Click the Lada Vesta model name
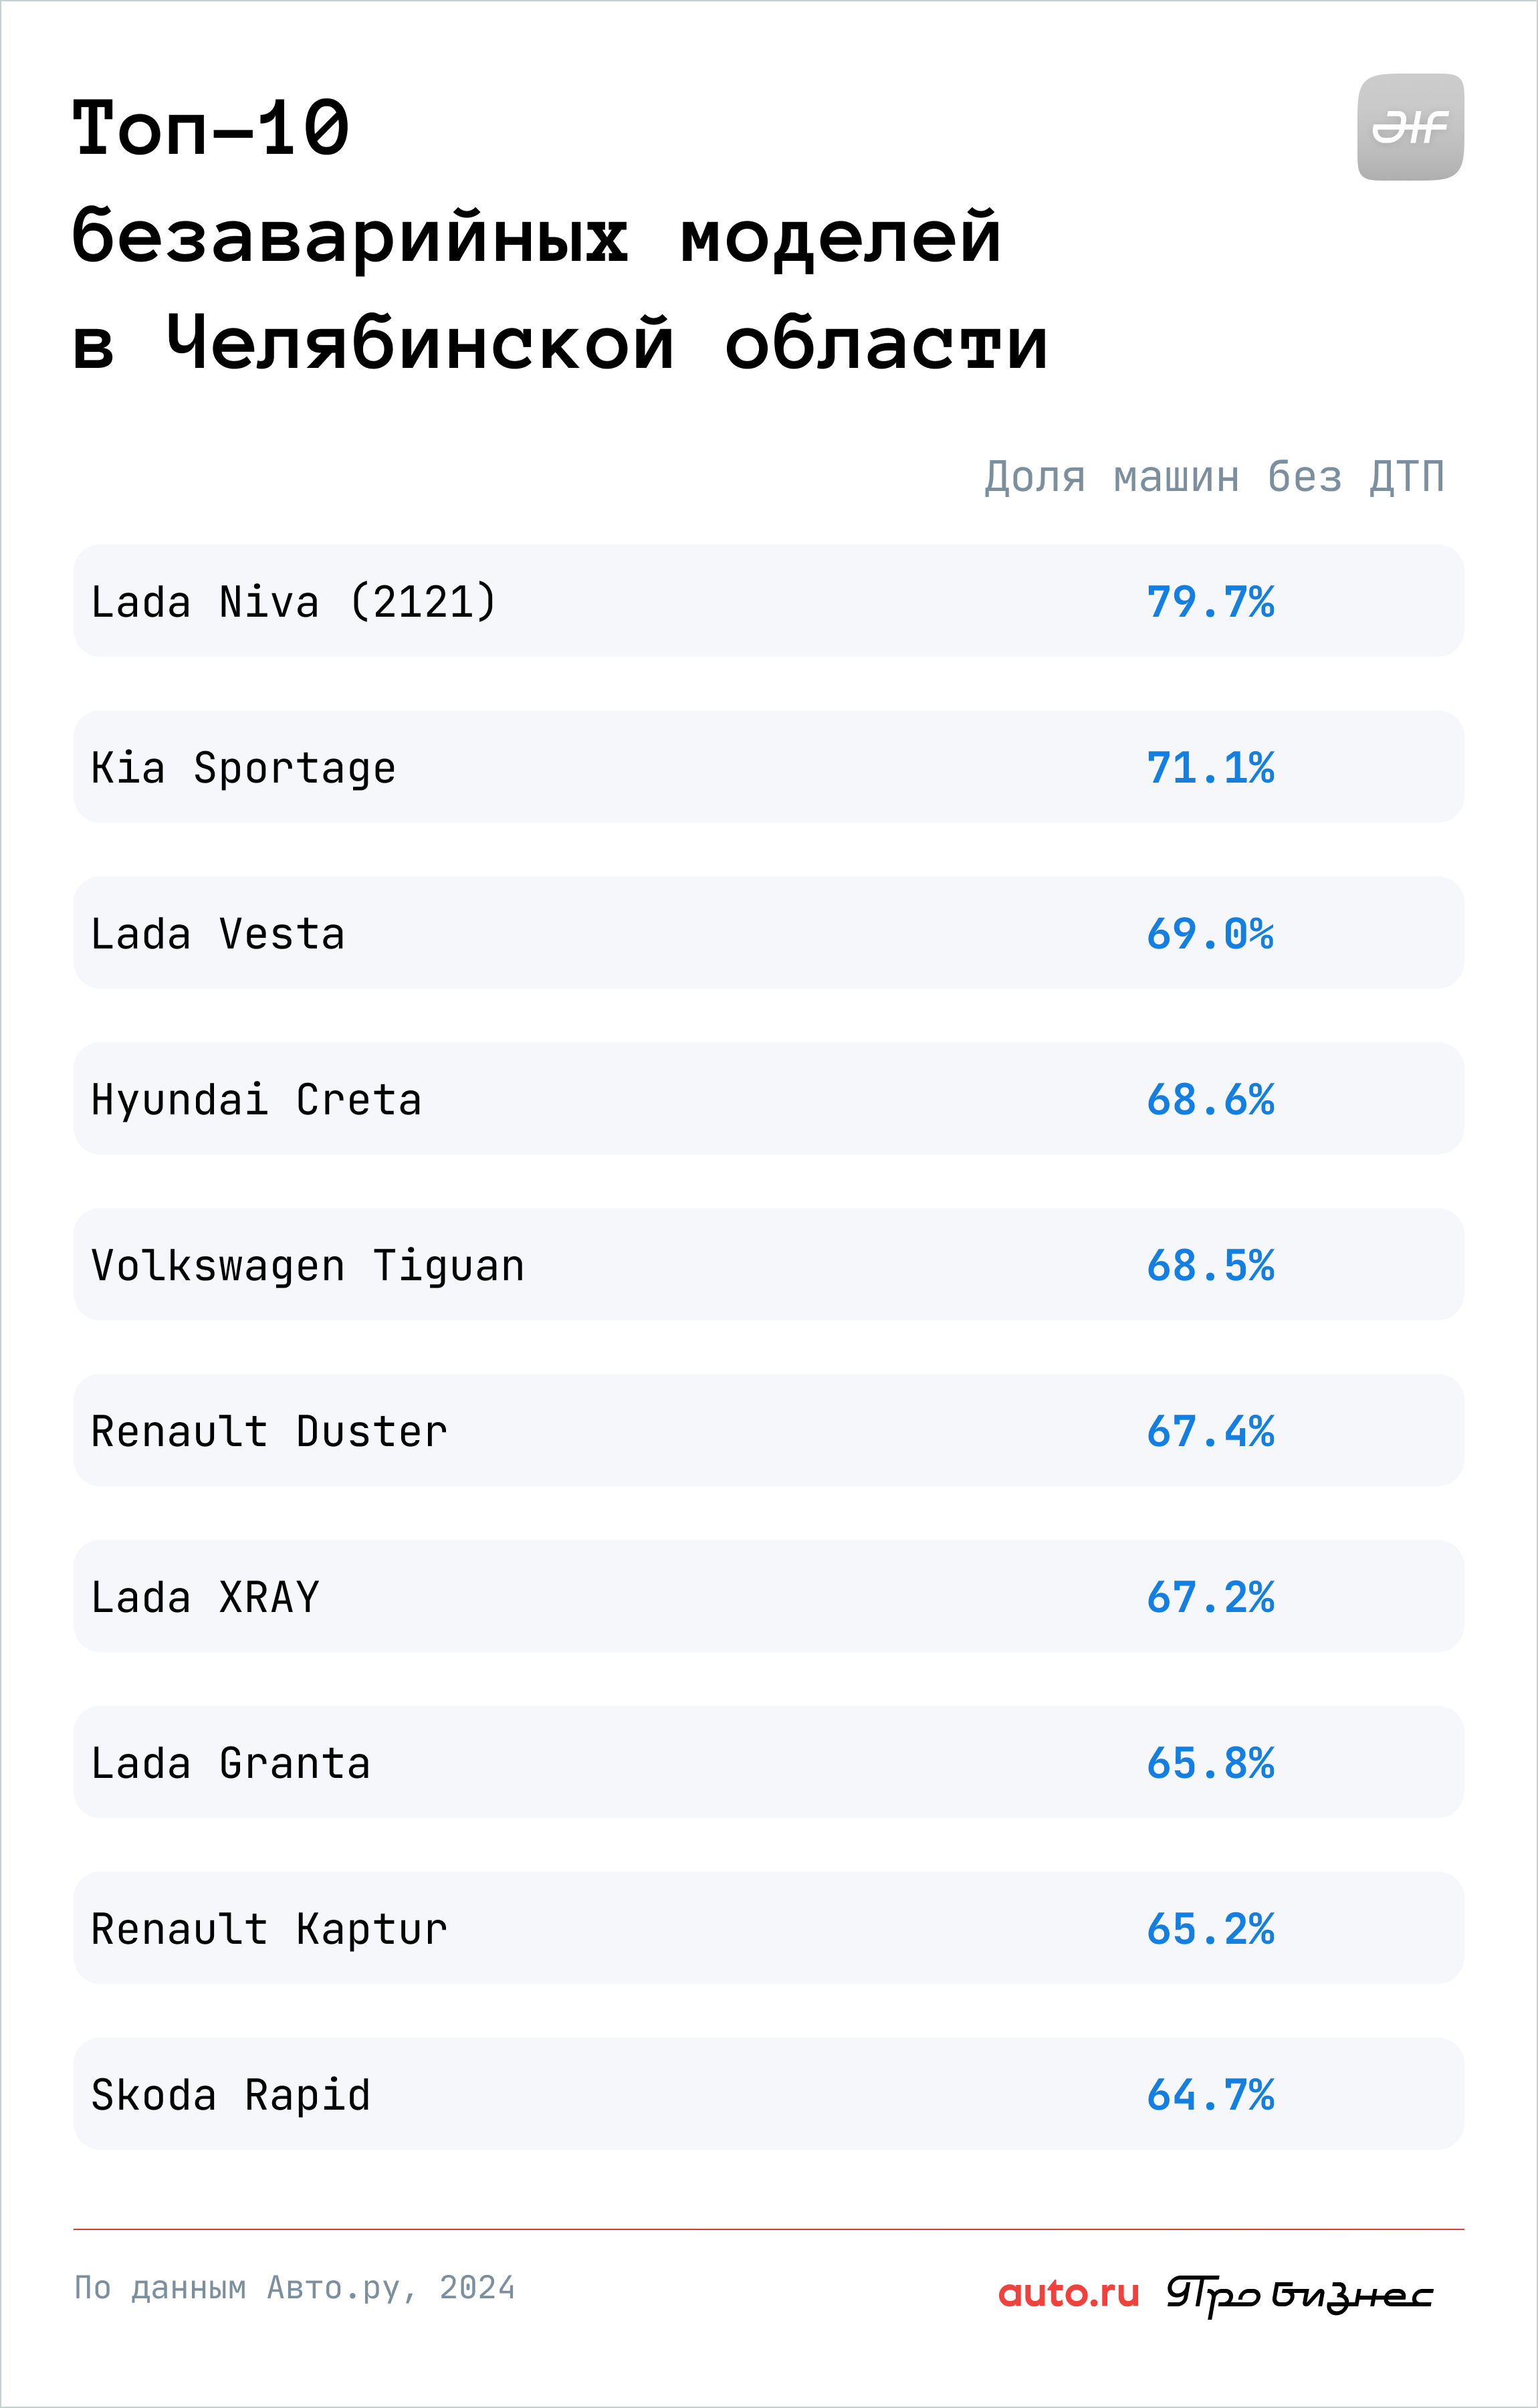 tap(218, 934)
